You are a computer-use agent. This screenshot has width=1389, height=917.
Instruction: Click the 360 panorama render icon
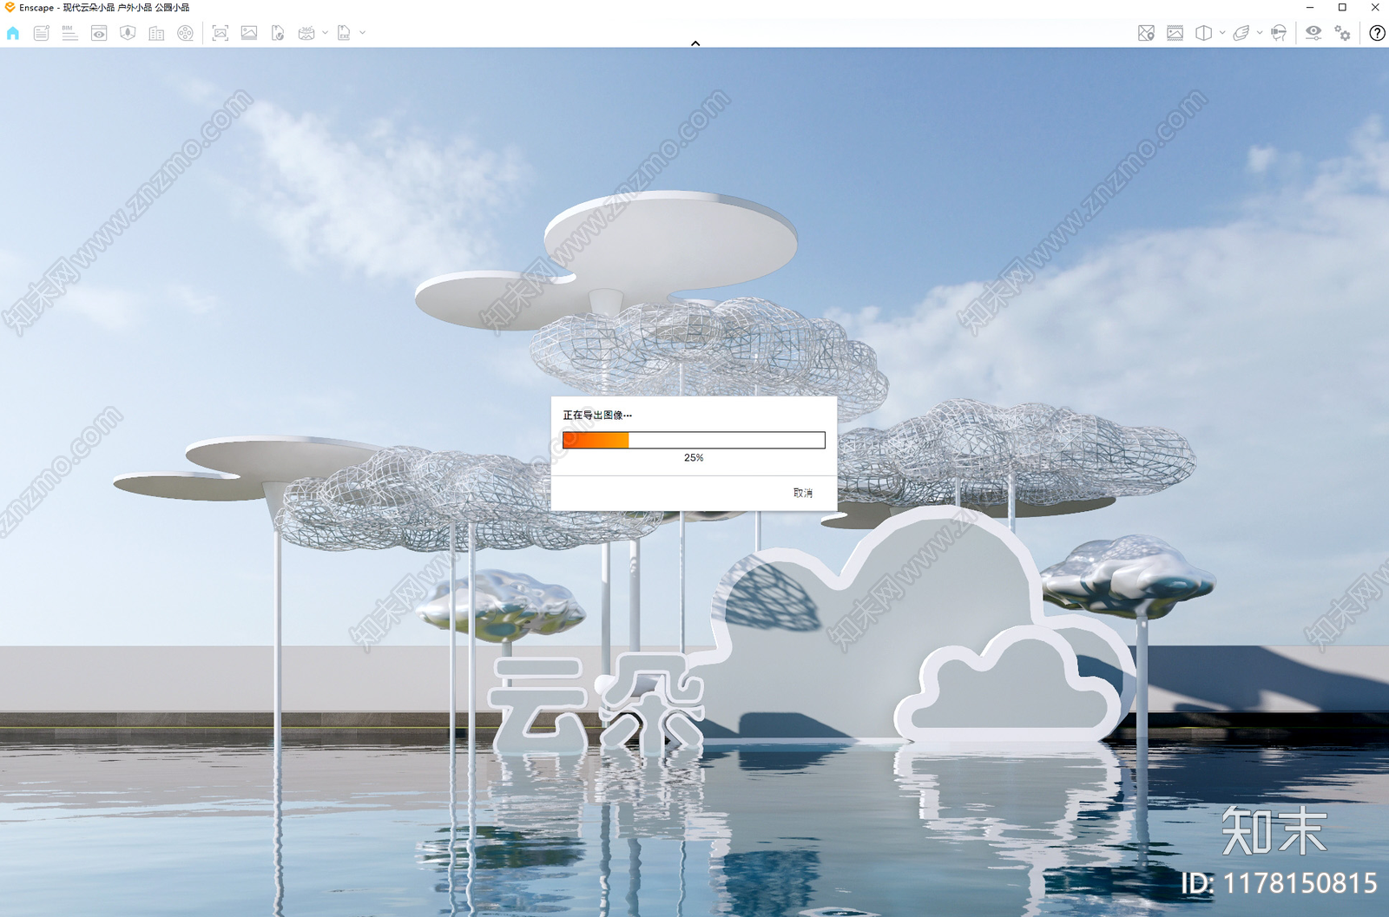coord(306,33)
